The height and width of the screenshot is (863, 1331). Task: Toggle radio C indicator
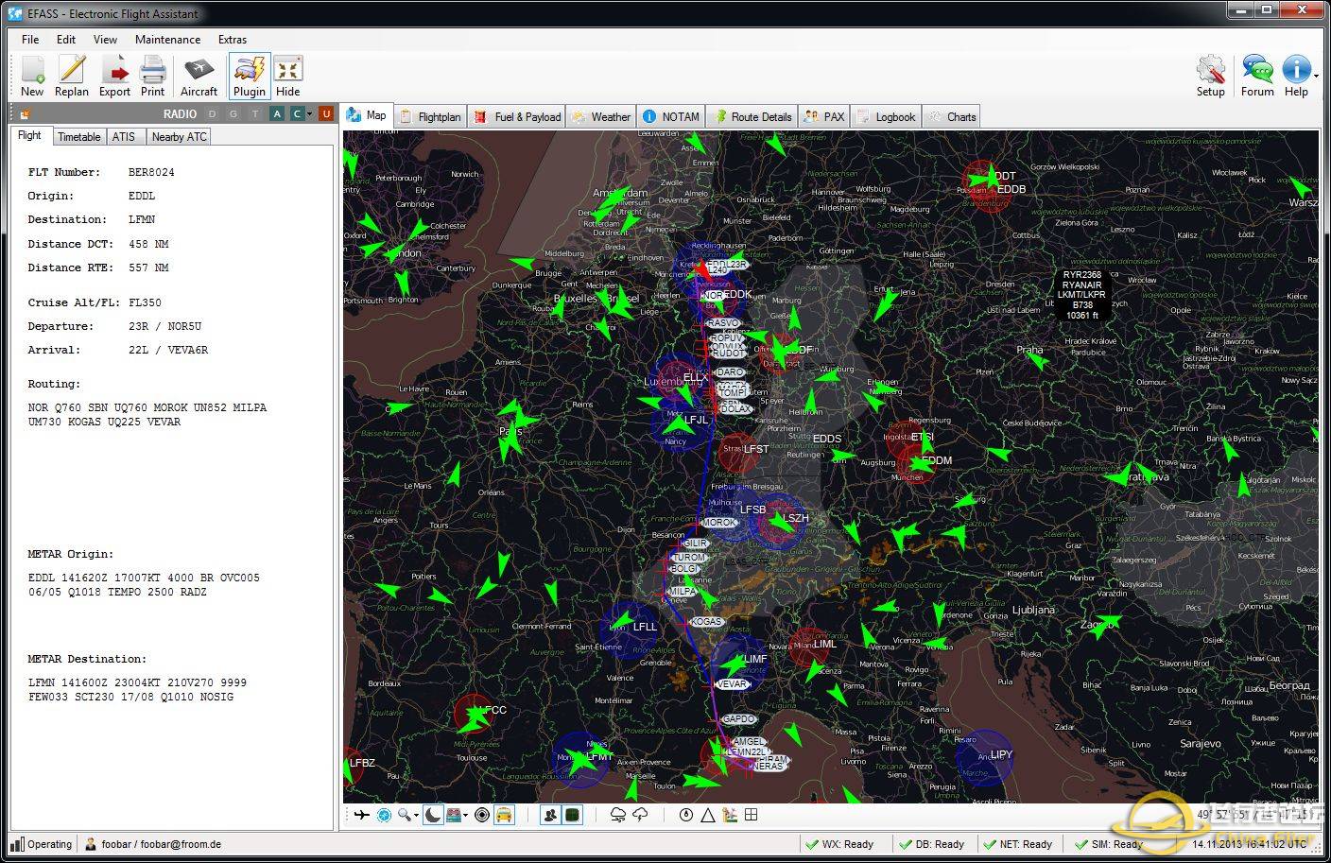297,114
